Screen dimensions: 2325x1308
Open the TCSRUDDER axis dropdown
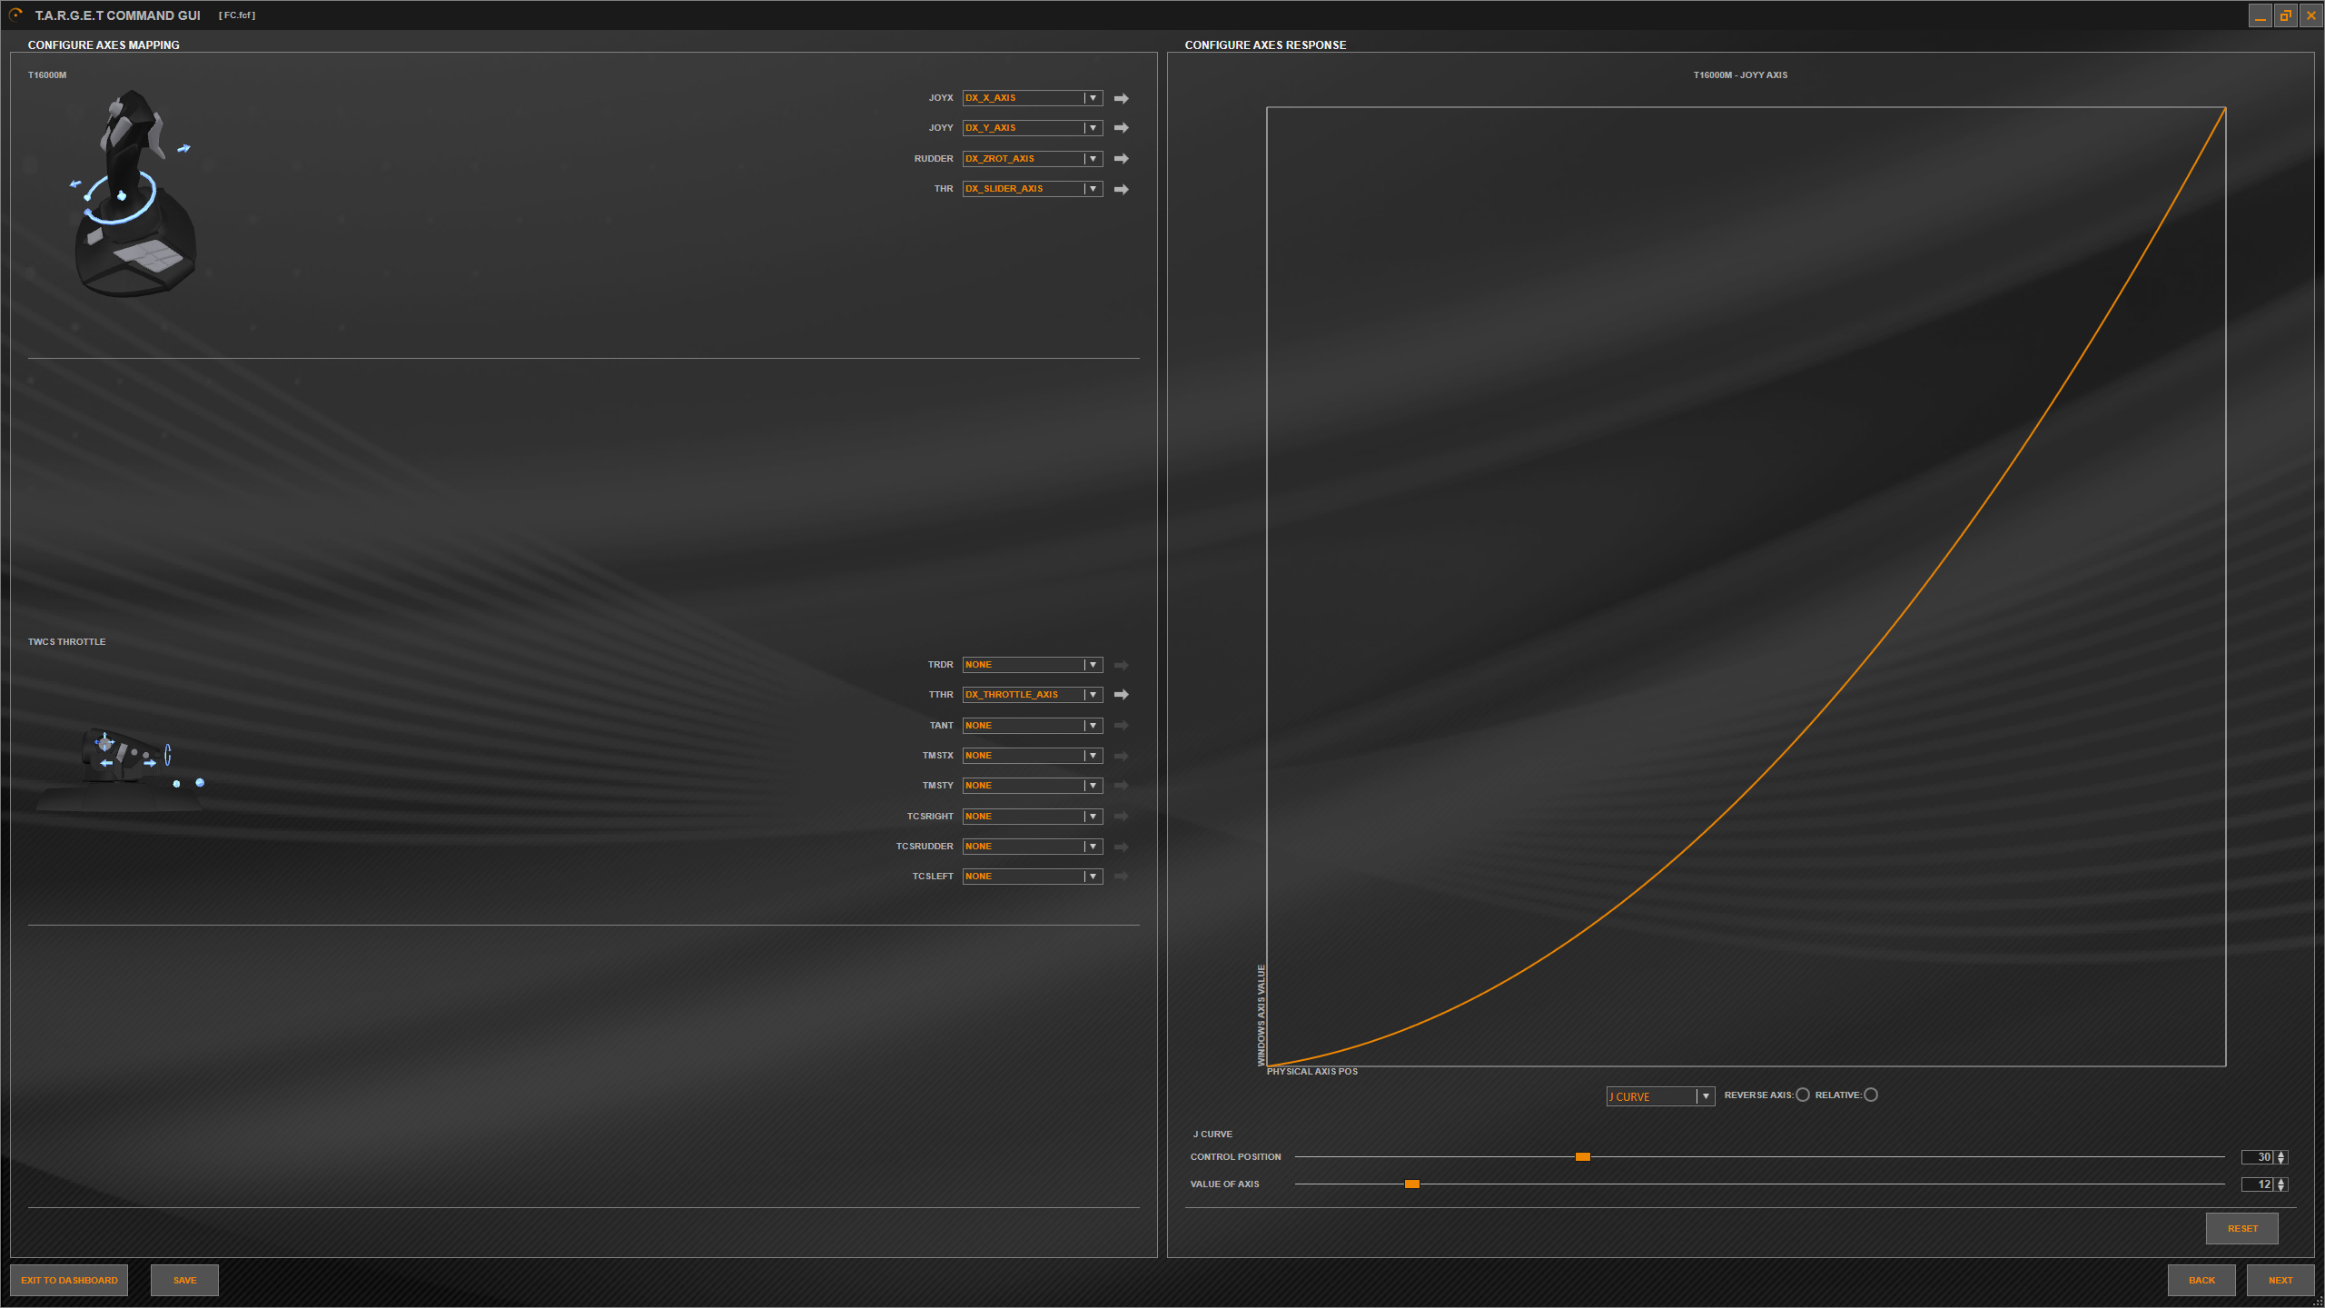tap(1033, 847)
